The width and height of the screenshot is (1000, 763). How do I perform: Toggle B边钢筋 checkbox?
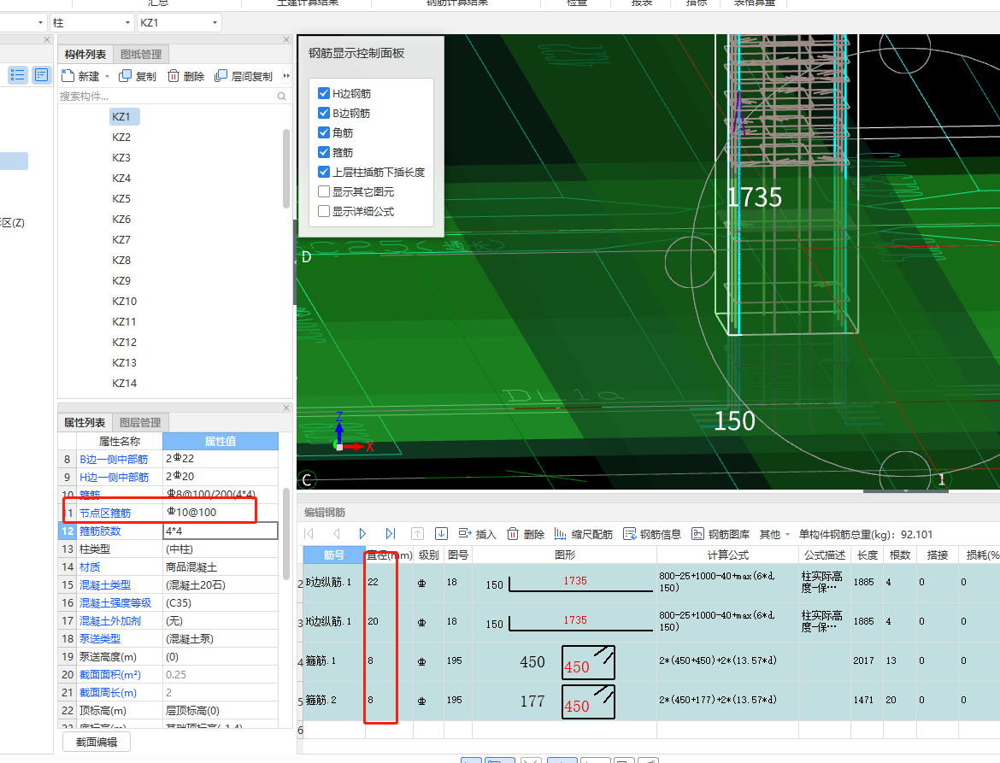(x=324, y=113)
